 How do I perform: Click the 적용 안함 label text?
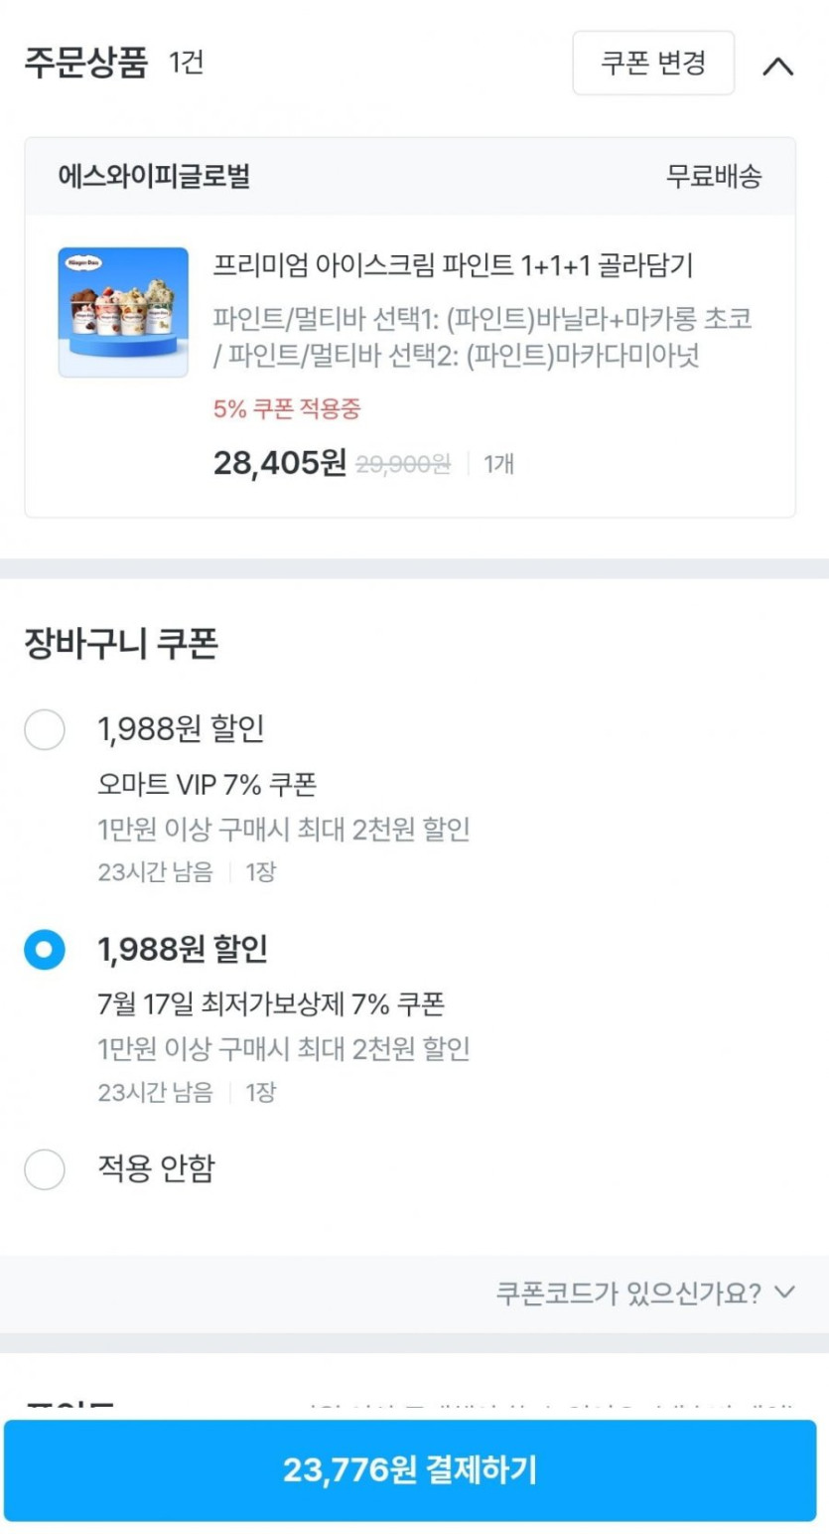156,1168
